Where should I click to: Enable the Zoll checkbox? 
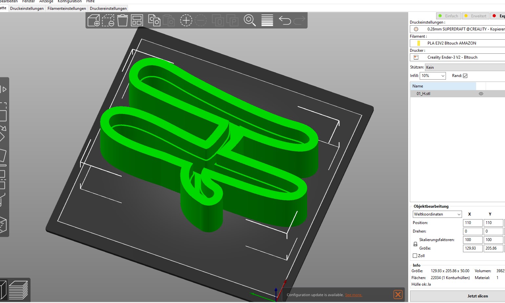(415, 256)
